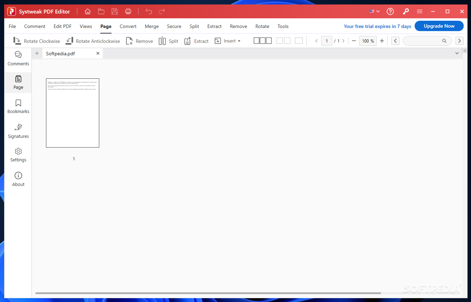
Task: Open the Home icon in title bar
Action: [x=87, y=11]
